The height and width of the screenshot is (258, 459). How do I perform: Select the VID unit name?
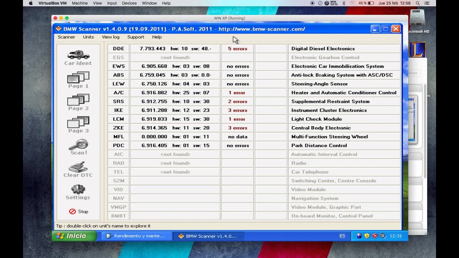point(118,189)
